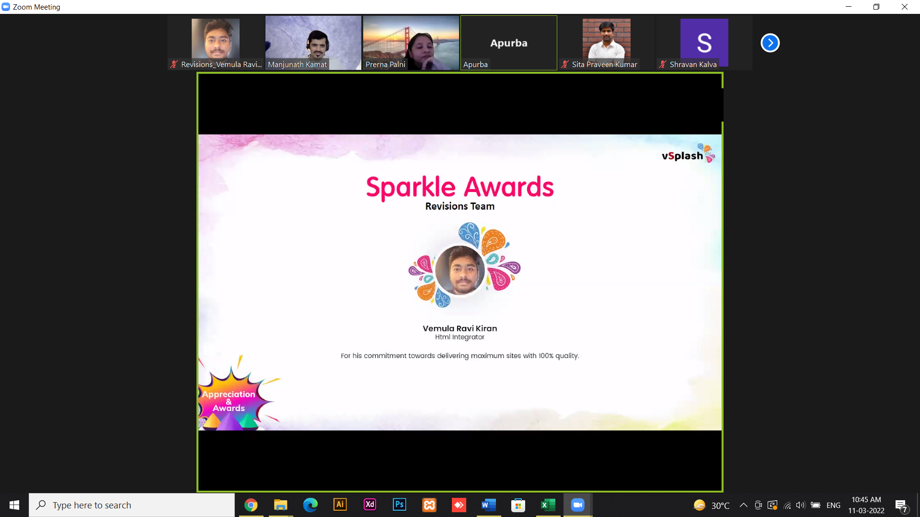Click the ENG language indicator

(833, 505)
